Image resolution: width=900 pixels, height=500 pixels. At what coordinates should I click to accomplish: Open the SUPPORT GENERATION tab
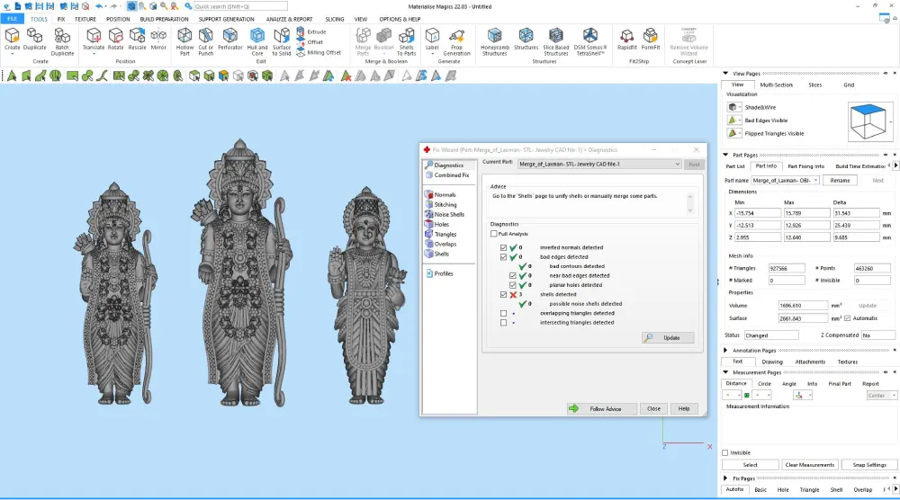pyautogui.click(x=226, y=19)
